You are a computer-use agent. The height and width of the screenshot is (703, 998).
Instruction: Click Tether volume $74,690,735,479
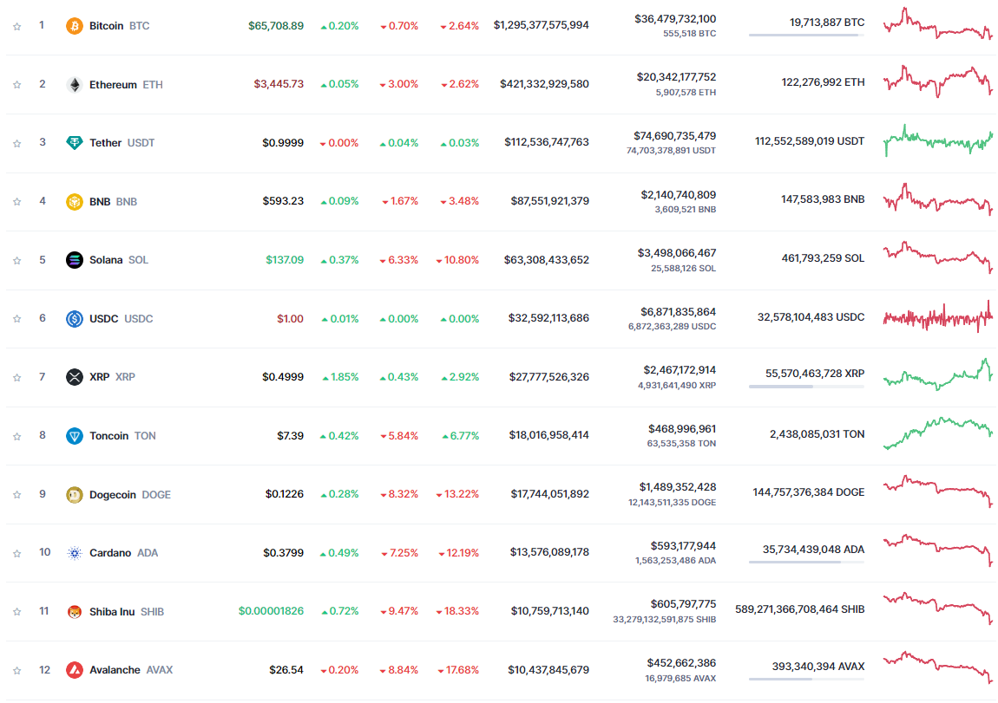pos(674,135)
